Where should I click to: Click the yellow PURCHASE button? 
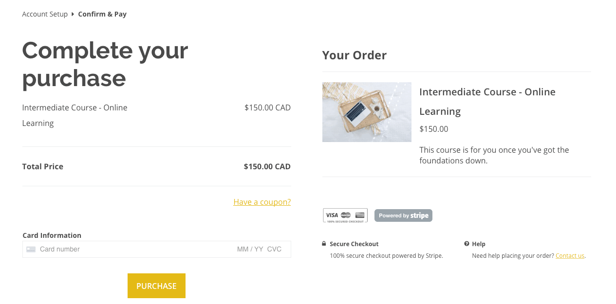156,286
